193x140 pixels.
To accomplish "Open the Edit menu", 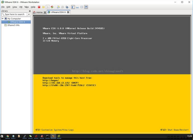I will click(x=8, y=7).
